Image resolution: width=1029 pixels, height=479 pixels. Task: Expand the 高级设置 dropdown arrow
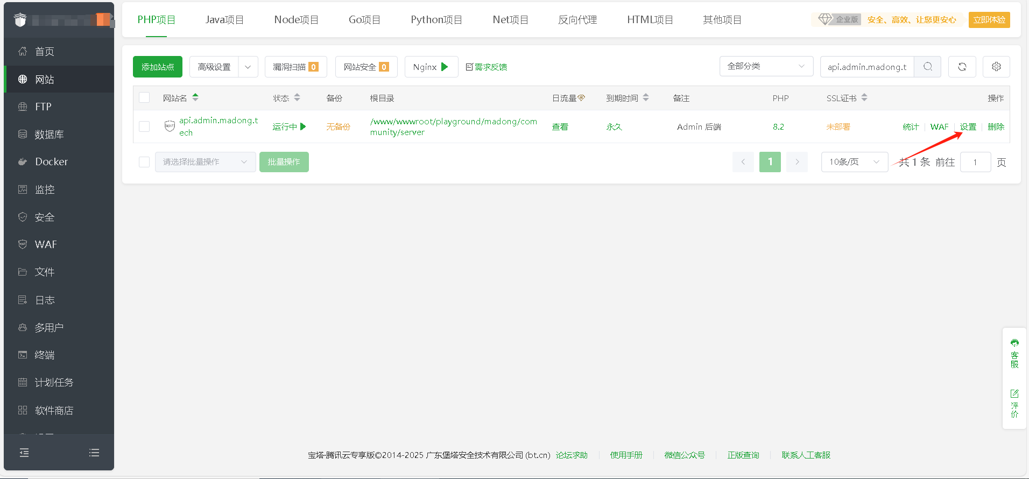pos(248,67)
